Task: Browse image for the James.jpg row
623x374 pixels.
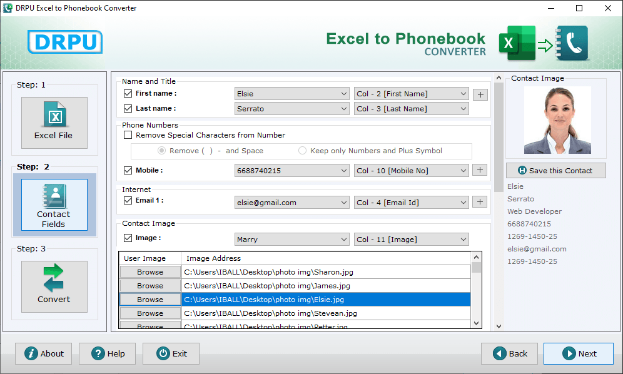Action: (150, 286)
